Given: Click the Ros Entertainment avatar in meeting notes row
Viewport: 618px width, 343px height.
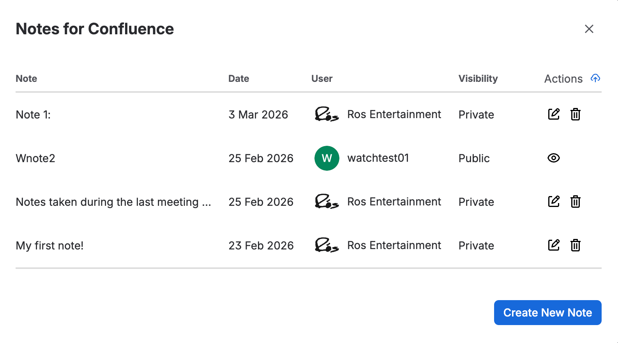Looking at the screenshot, I should coord(327,202).
